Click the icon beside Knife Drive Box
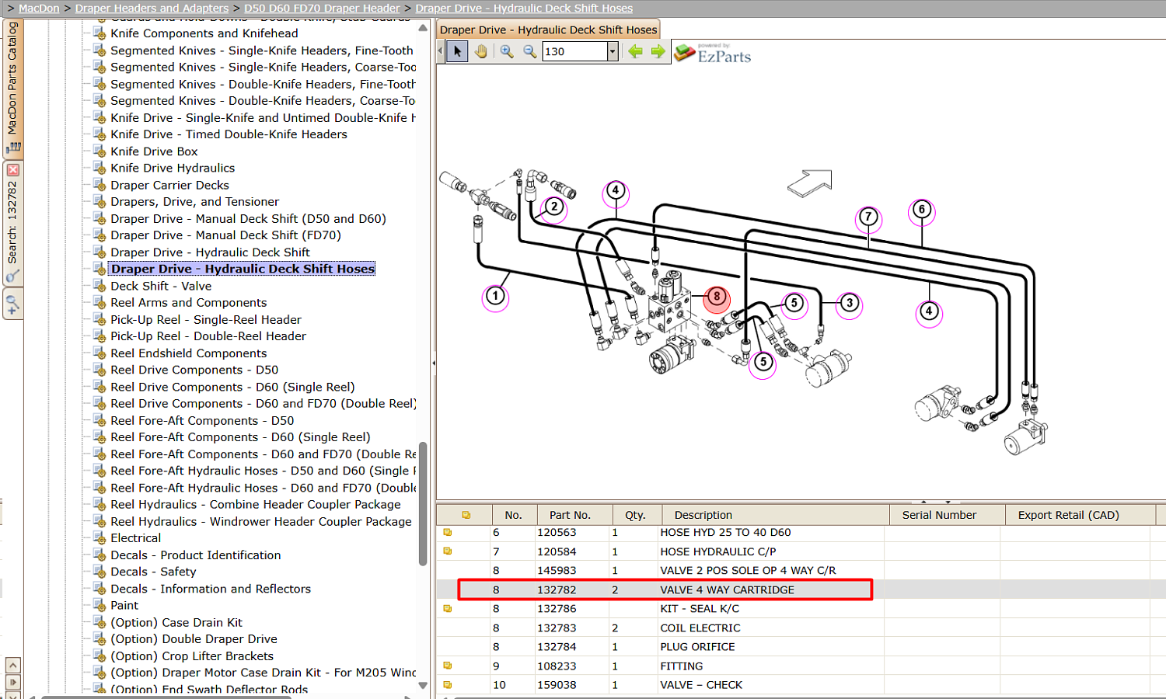 pyautogui.click(x=99, y=151)
